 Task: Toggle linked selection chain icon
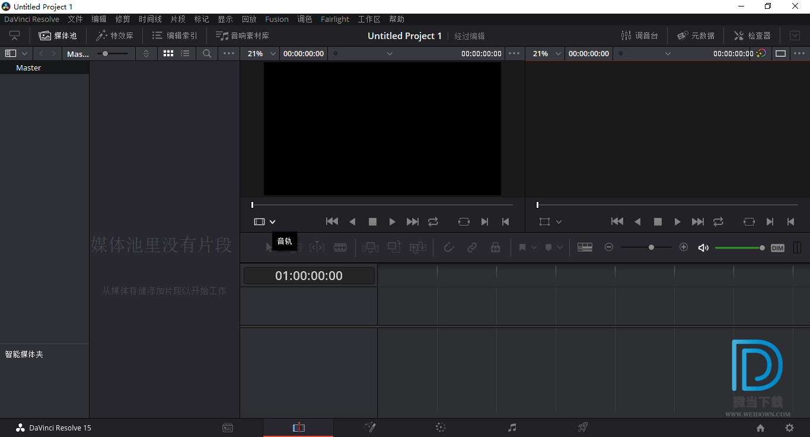click(x=472, y=248)
